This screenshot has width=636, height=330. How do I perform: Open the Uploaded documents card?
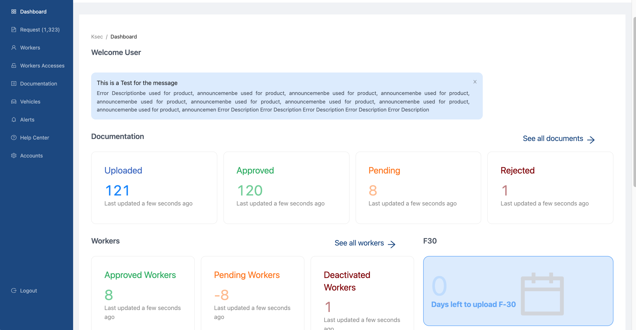pyautogui.click(x=154, y=187)
